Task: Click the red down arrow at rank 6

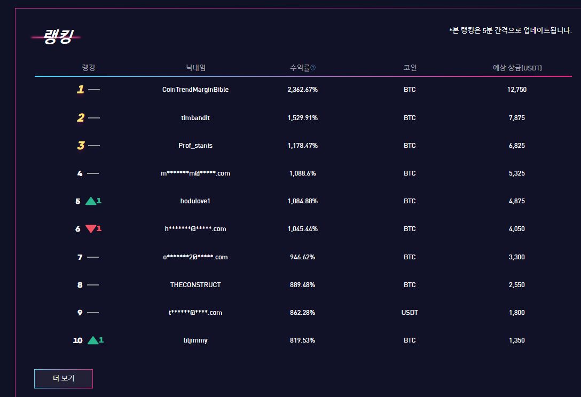Action: pos(91,229)
